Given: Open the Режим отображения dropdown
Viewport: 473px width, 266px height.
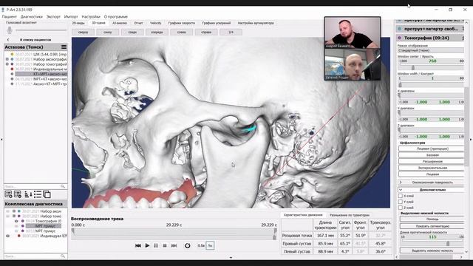Looking at the screenshot, I should (430, 50).
